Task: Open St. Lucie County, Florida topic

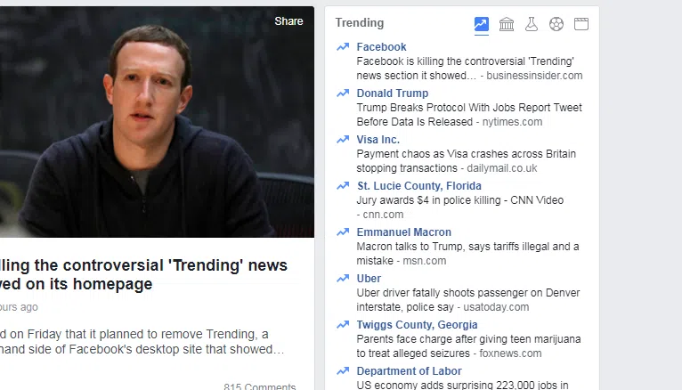Action: 418,186
